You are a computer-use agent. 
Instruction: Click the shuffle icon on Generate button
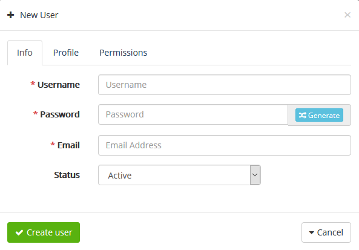tap(303, 115)
